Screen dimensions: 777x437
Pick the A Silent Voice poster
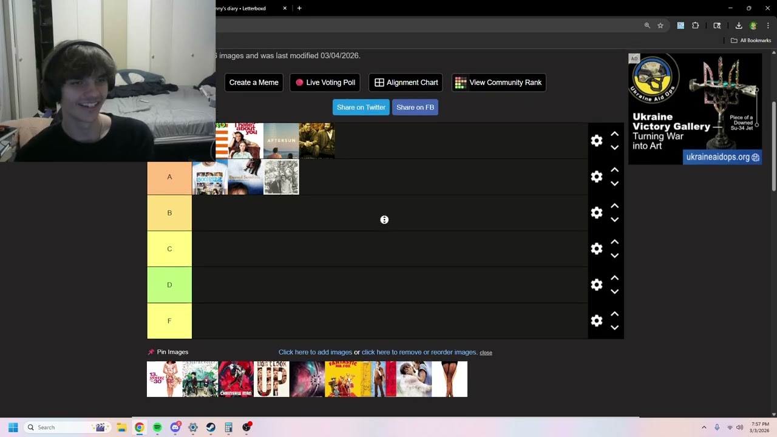(x=200, y=379)
